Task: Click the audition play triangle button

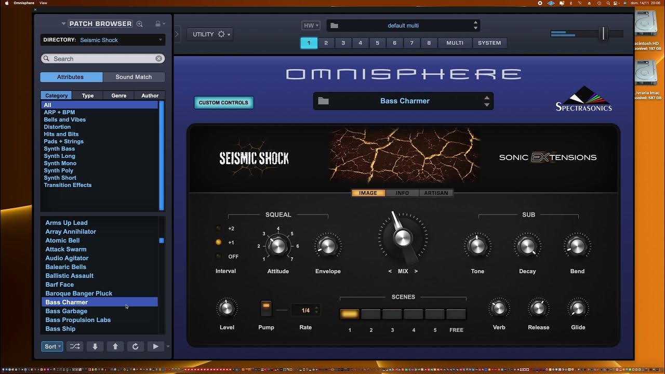Action: [155, 346]
